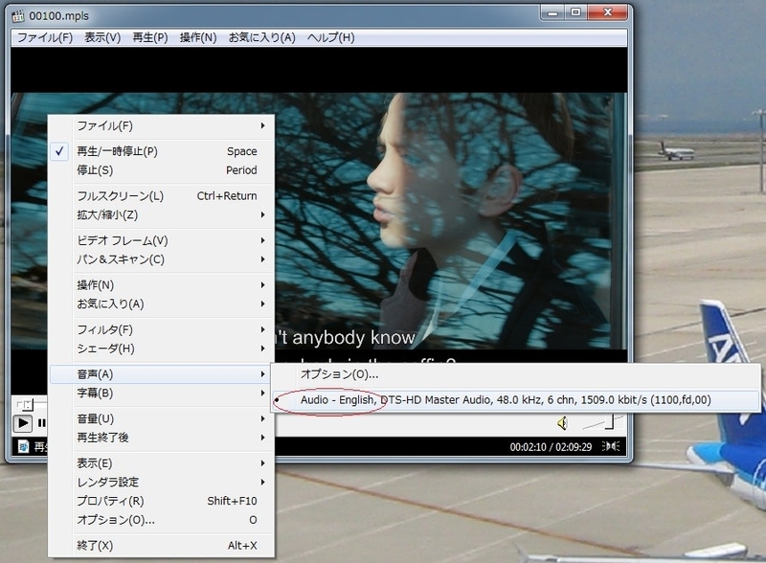Mute audio with the speaker icon
This screenshot has height=563, width=766.
point(562,423)
